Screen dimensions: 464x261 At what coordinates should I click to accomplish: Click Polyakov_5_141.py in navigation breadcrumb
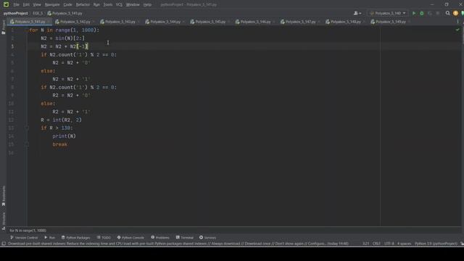[x=65, y=13]
